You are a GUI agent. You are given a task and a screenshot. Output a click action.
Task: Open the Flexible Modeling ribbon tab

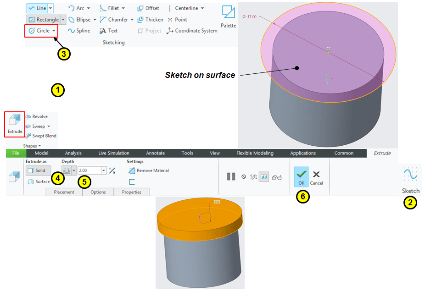(x=255, y=153)
